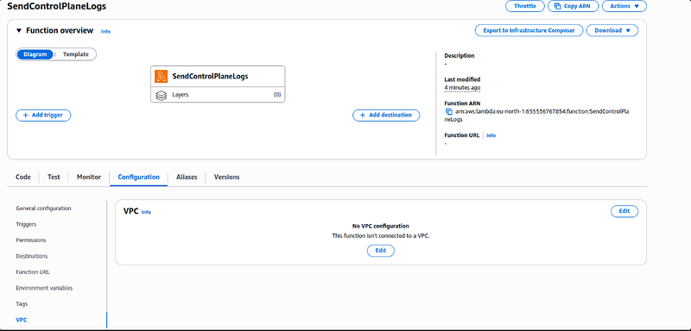691x331 pixels.
Task: Click the Edit button below No VPC configuration
Action: [381, 251]
